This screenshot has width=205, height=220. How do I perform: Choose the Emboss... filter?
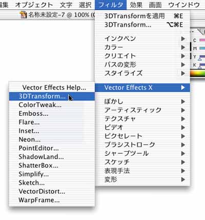[x=52, y=113]
